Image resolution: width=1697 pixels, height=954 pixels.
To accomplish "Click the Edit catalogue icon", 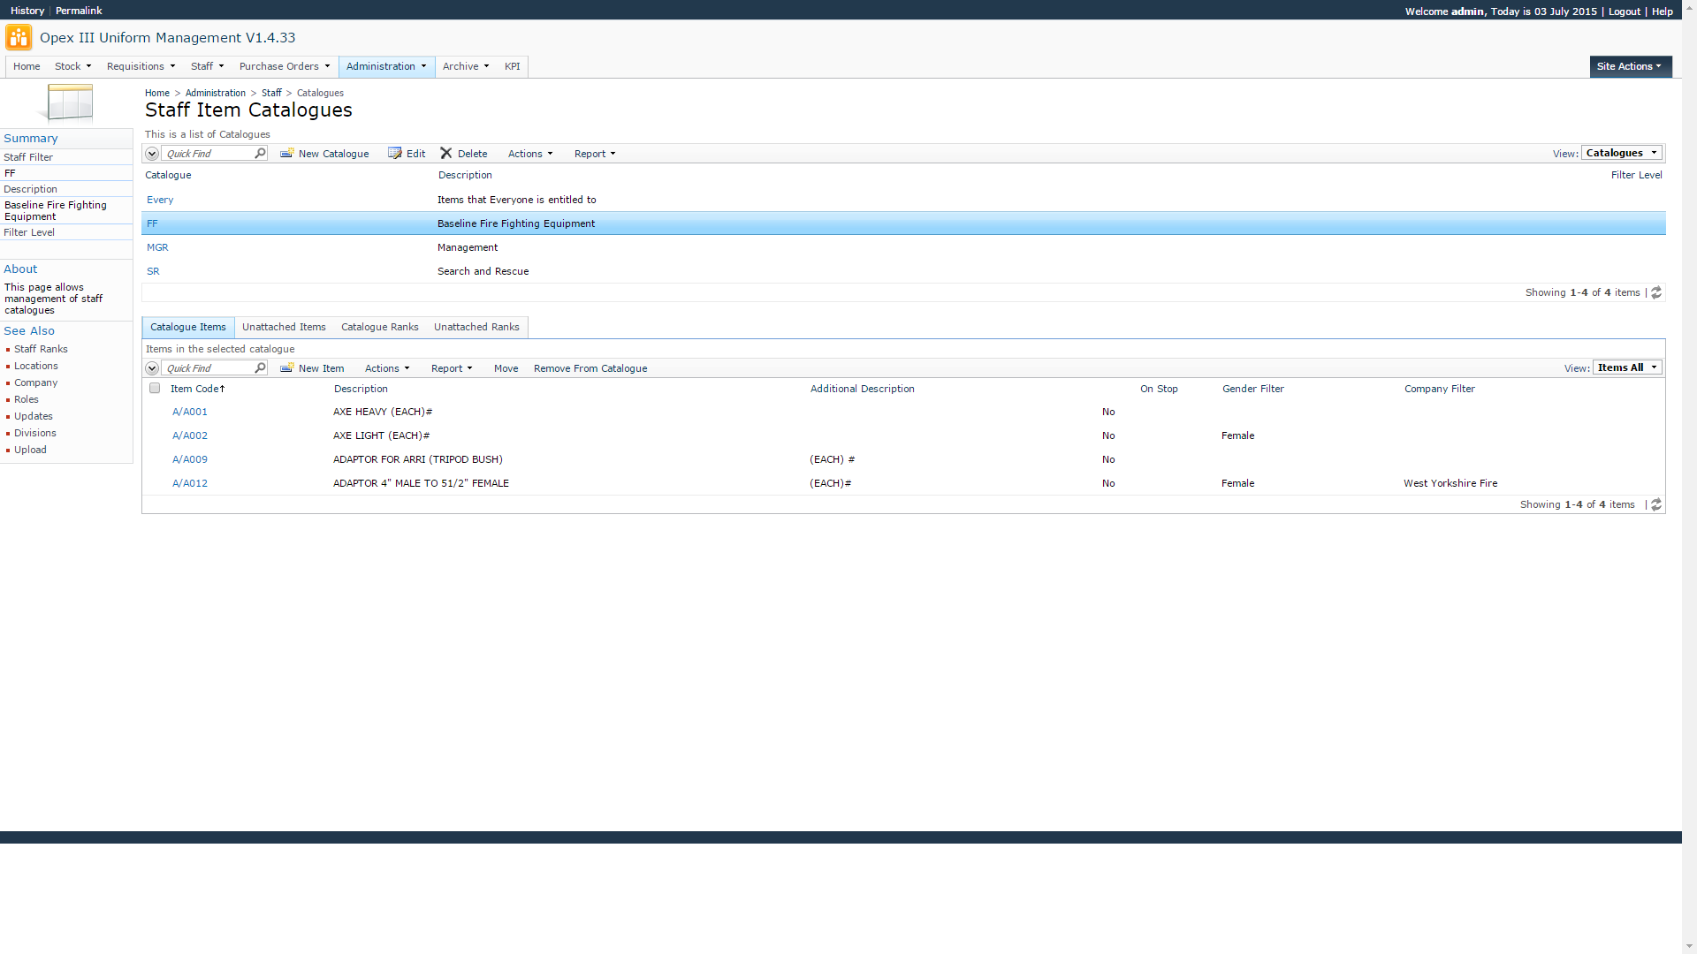I will [394, 153].
